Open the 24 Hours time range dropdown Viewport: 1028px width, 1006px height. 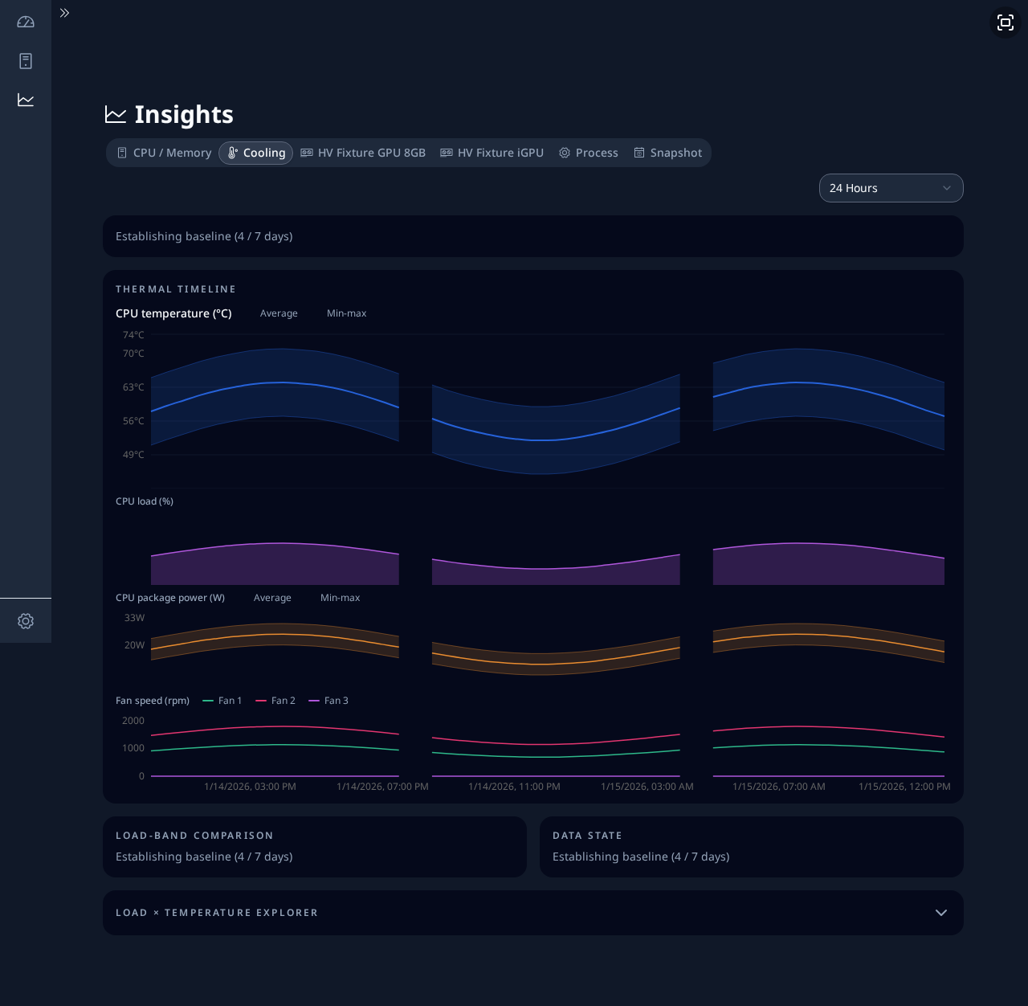pos(891,188)
